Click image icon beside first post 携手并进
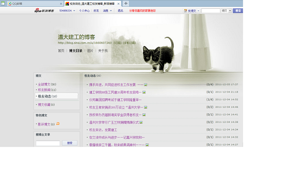 pyautogui.click(x=146, y=85)
